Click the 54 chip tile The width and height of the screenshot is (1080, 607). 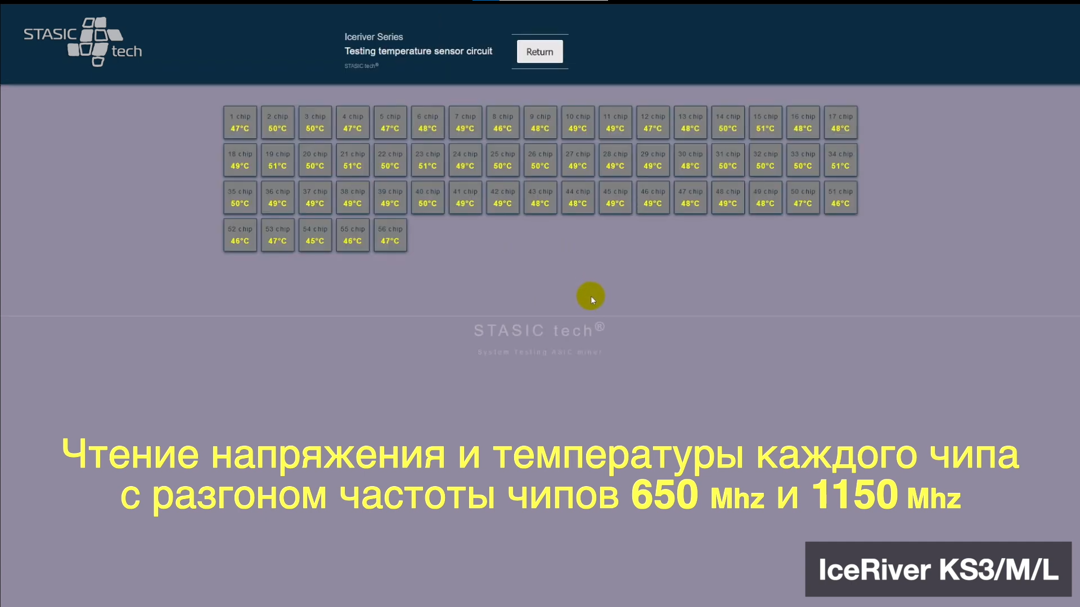point(315,235)
